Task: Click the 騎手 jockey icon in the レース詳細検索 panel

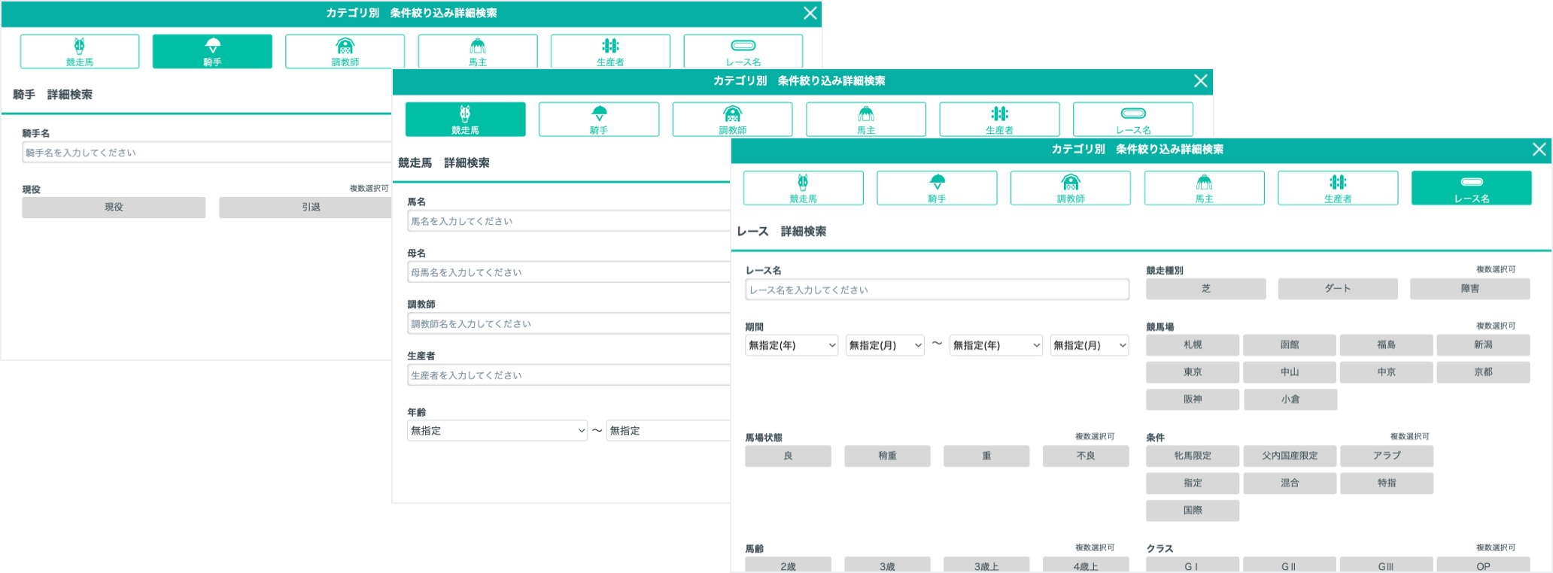Action: click(x=937, y=188)
